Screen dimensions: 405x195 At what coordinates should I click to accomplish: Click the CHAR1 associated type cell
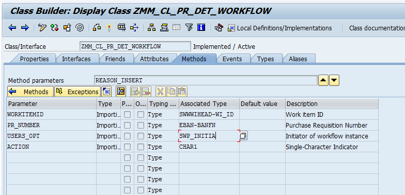point(209,147)
